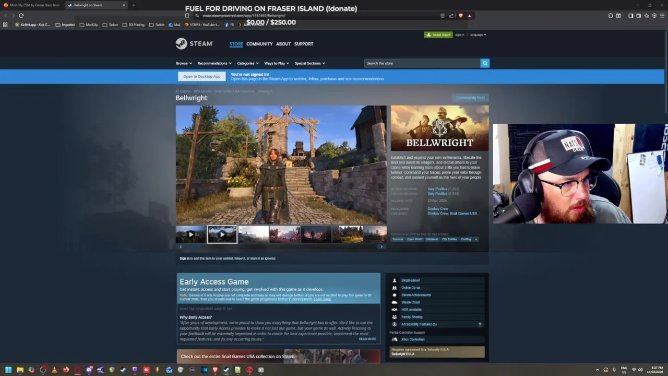This screenshot has width=668, height=376.
Task: Click the magnifier search button
Action: 485,63
